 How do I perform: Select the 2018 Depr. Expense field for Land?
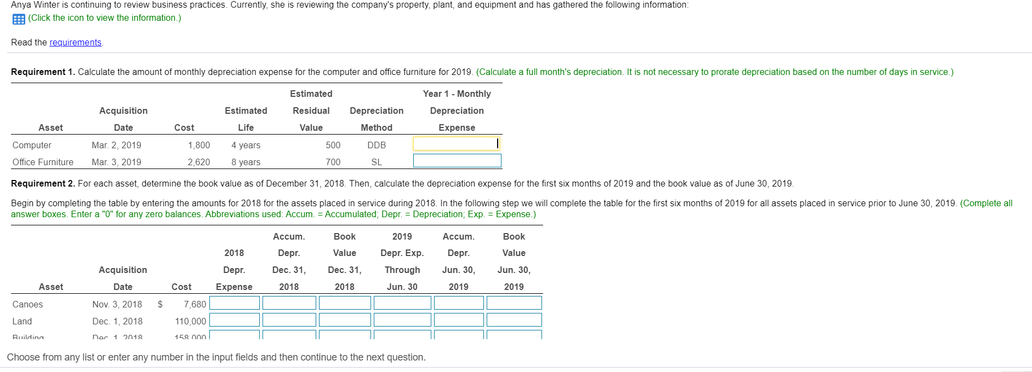[234, 319]
